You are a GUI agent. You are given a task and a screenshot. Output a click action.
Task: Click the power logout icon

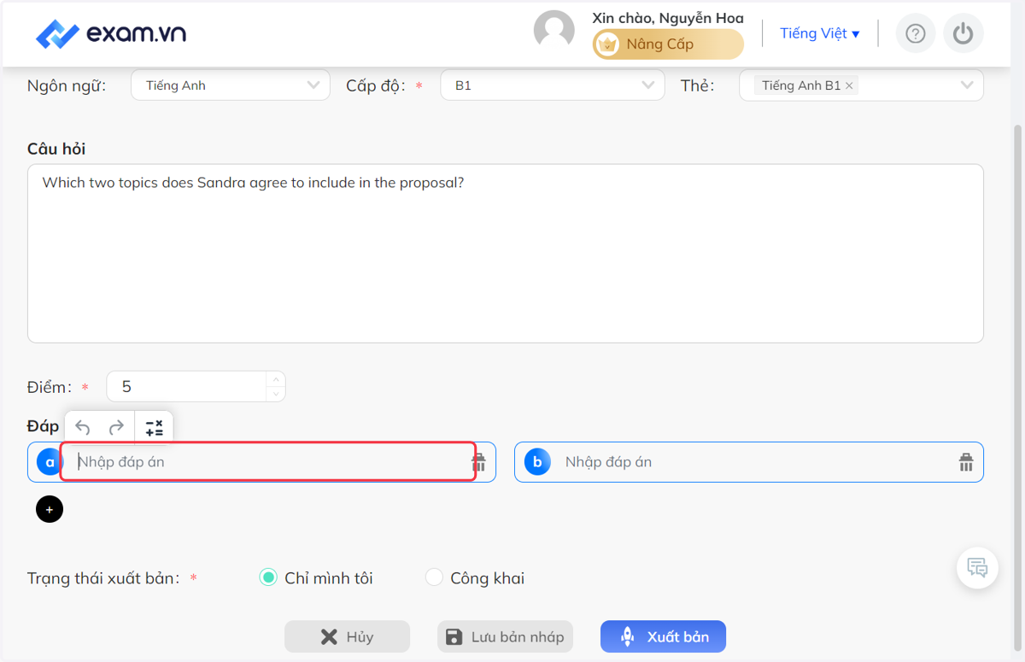963,33
